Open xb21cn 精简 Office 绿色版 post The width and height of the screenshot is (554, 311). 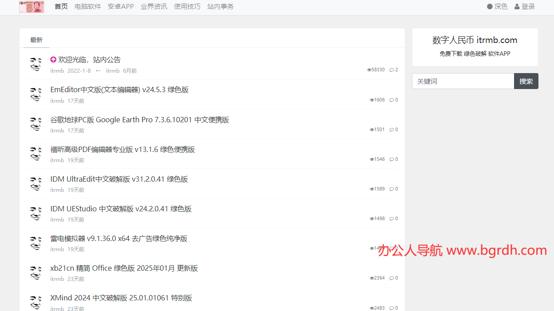click(x=124, y=268)
